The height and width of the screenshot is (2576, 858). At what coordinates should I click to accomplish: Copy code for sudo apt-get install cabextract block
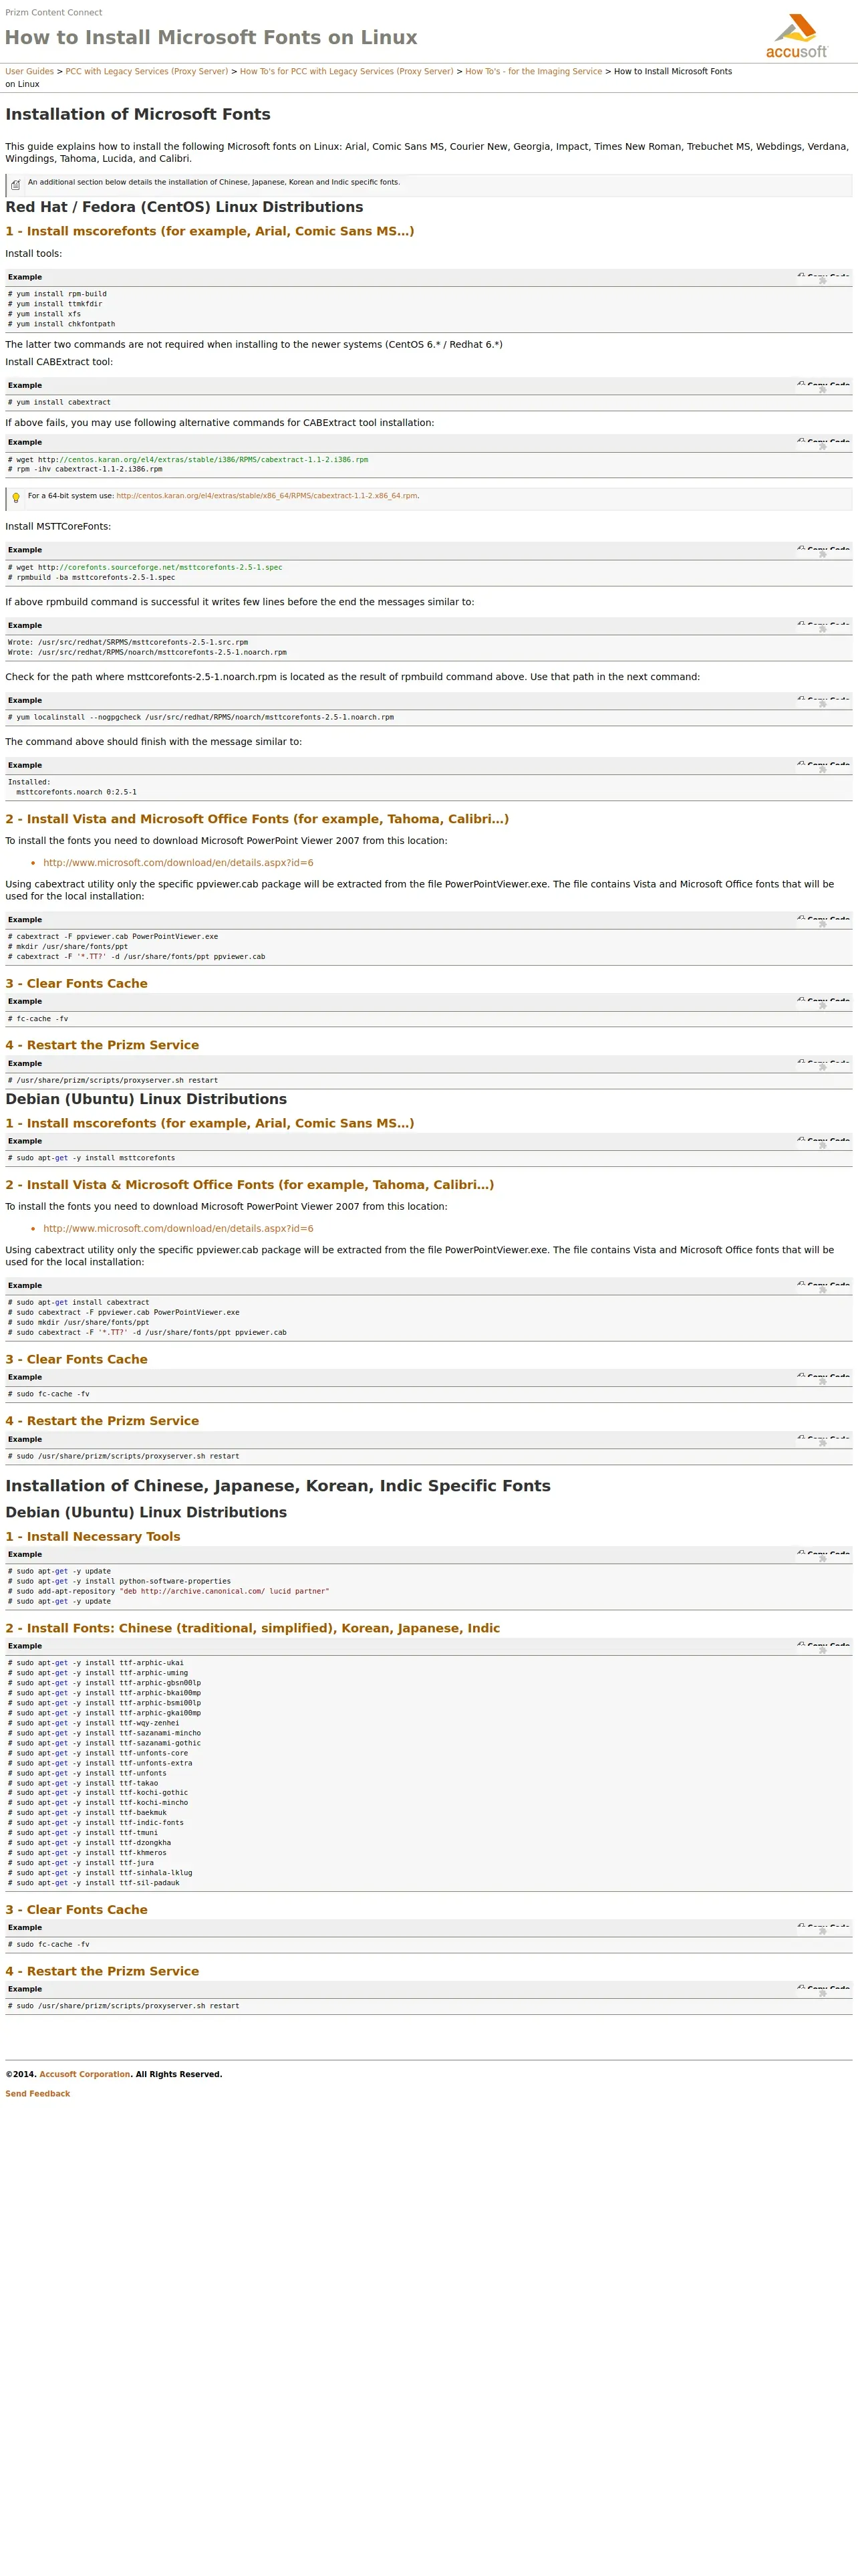click(x=823, y=1285)
